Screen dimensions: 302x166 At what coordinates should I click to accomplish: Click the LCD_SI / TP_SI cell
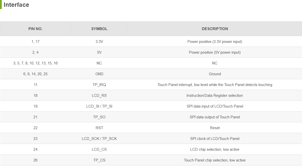click(99, 106)
